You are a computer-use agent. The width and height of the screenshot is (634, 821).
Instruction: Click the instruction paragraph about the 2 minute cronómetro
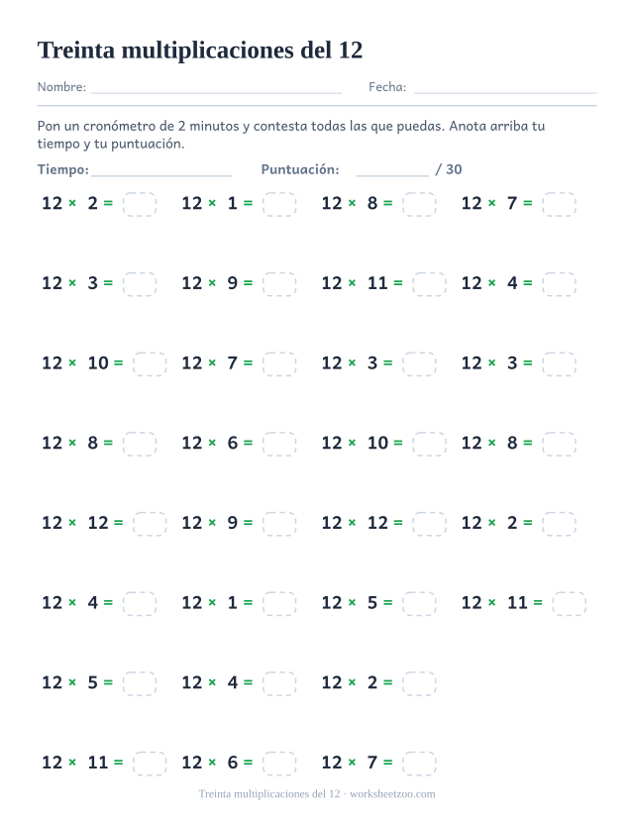[291, 135]
